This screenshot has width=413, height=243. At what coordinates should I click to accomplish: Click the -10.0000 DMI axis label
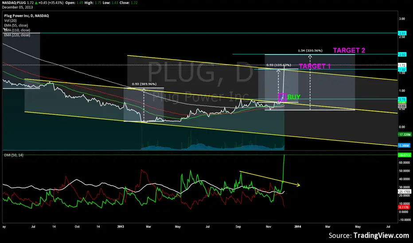pos(404,220)
